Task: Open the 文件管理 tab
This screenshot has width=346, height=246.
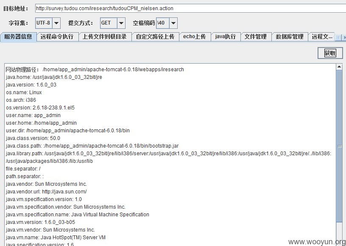Action: click(x=256, y=36)
